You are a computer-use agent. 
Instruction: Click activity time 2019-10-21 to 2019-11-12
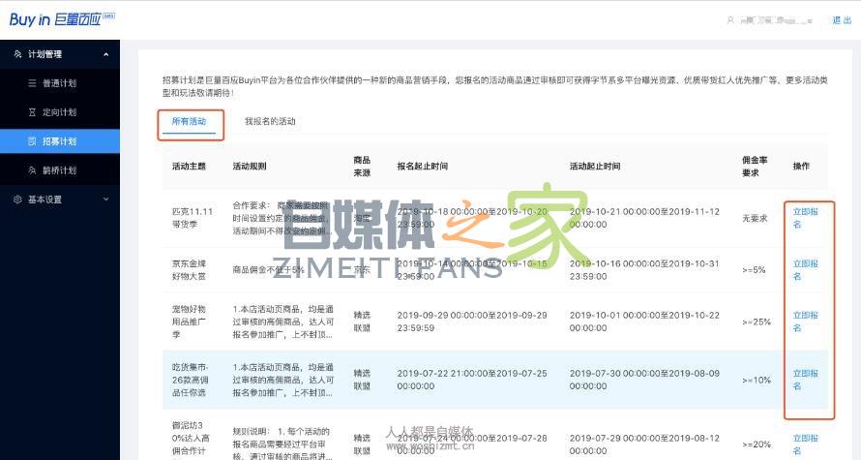(644, 218)
